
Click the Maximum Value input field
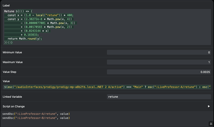[x=159, y=62]
